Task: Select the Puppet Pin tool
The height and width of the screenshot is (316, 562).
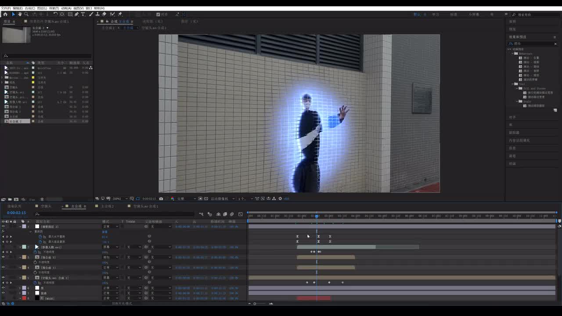Action: 120,14
